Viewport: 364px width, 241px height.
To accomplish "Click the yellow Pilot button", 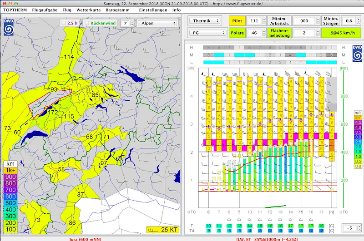I will pos(237,21).
